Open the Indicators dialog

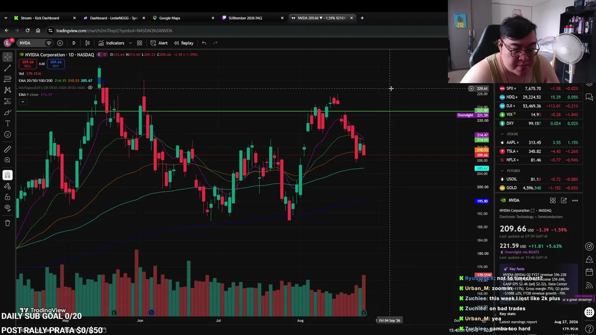click(111, 43)
